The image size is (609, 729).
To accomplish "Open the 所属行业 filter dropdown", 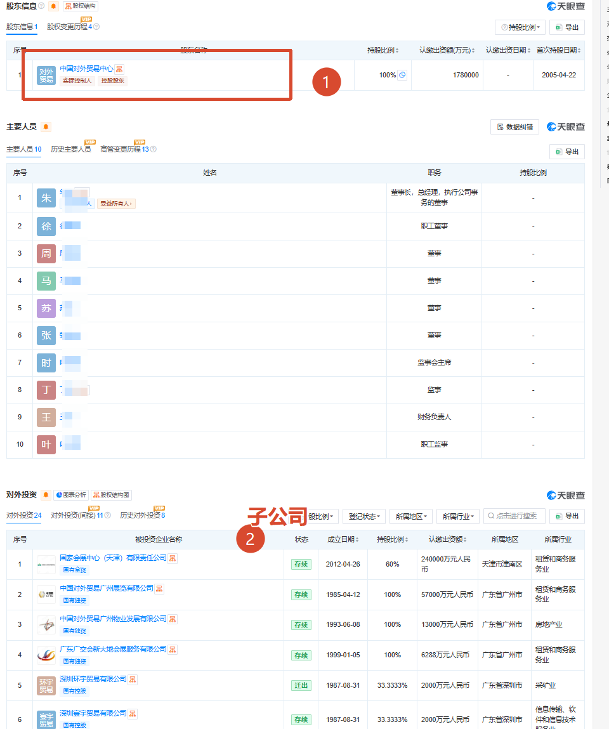I will (x=458, y=516).
